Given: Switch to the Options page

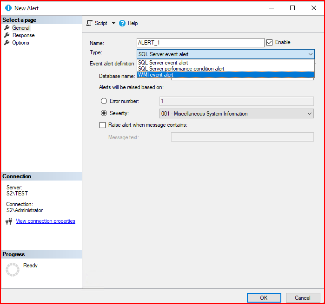Looking at the screenshot, I should pyautogui.click(x=20, y=43).
